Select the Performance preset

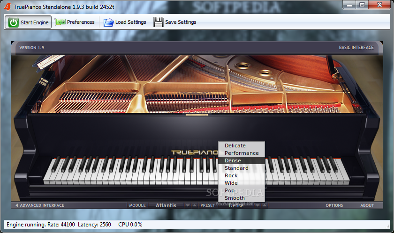coord(241,153)
